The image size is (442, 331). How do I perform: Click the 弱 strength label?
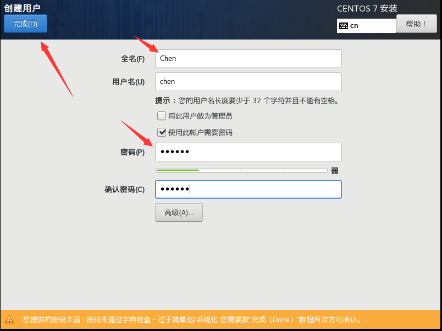[x=335, y=171]
